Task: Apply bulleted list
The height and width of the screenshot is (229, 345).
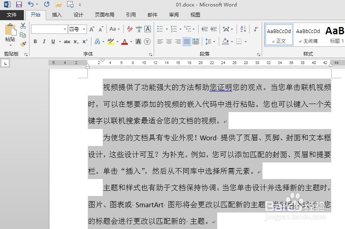Action: [x=160, y=29]
